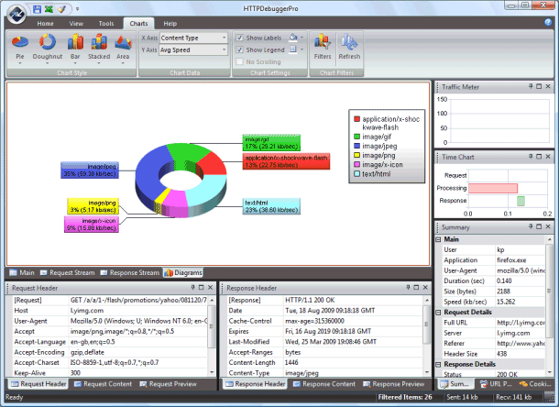Image resolution: width=559 pixels, height=407 pixels.
Task: Open the application round menu button
Action: click(x=16, y=14)
